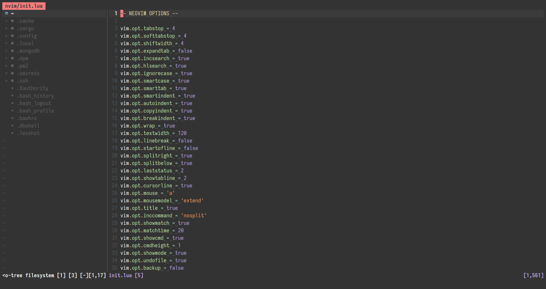This screenshot has height=289, width=546.
Task: Click the file bullet beside .lesshst
Action: [12, 133]
